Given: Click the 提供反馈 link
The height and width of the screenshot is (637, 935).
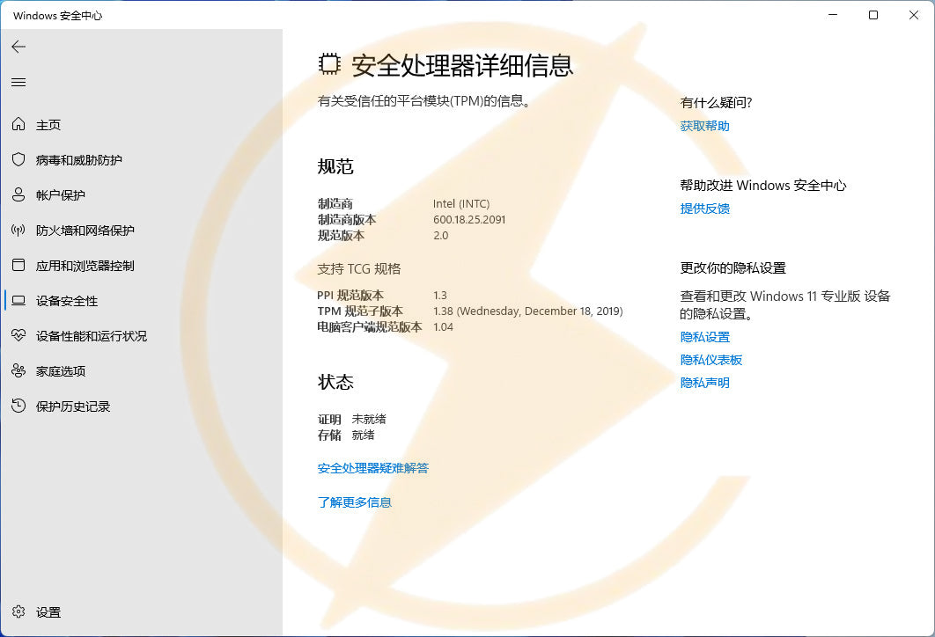Looking at the screenshot, I should pos(704,209).
